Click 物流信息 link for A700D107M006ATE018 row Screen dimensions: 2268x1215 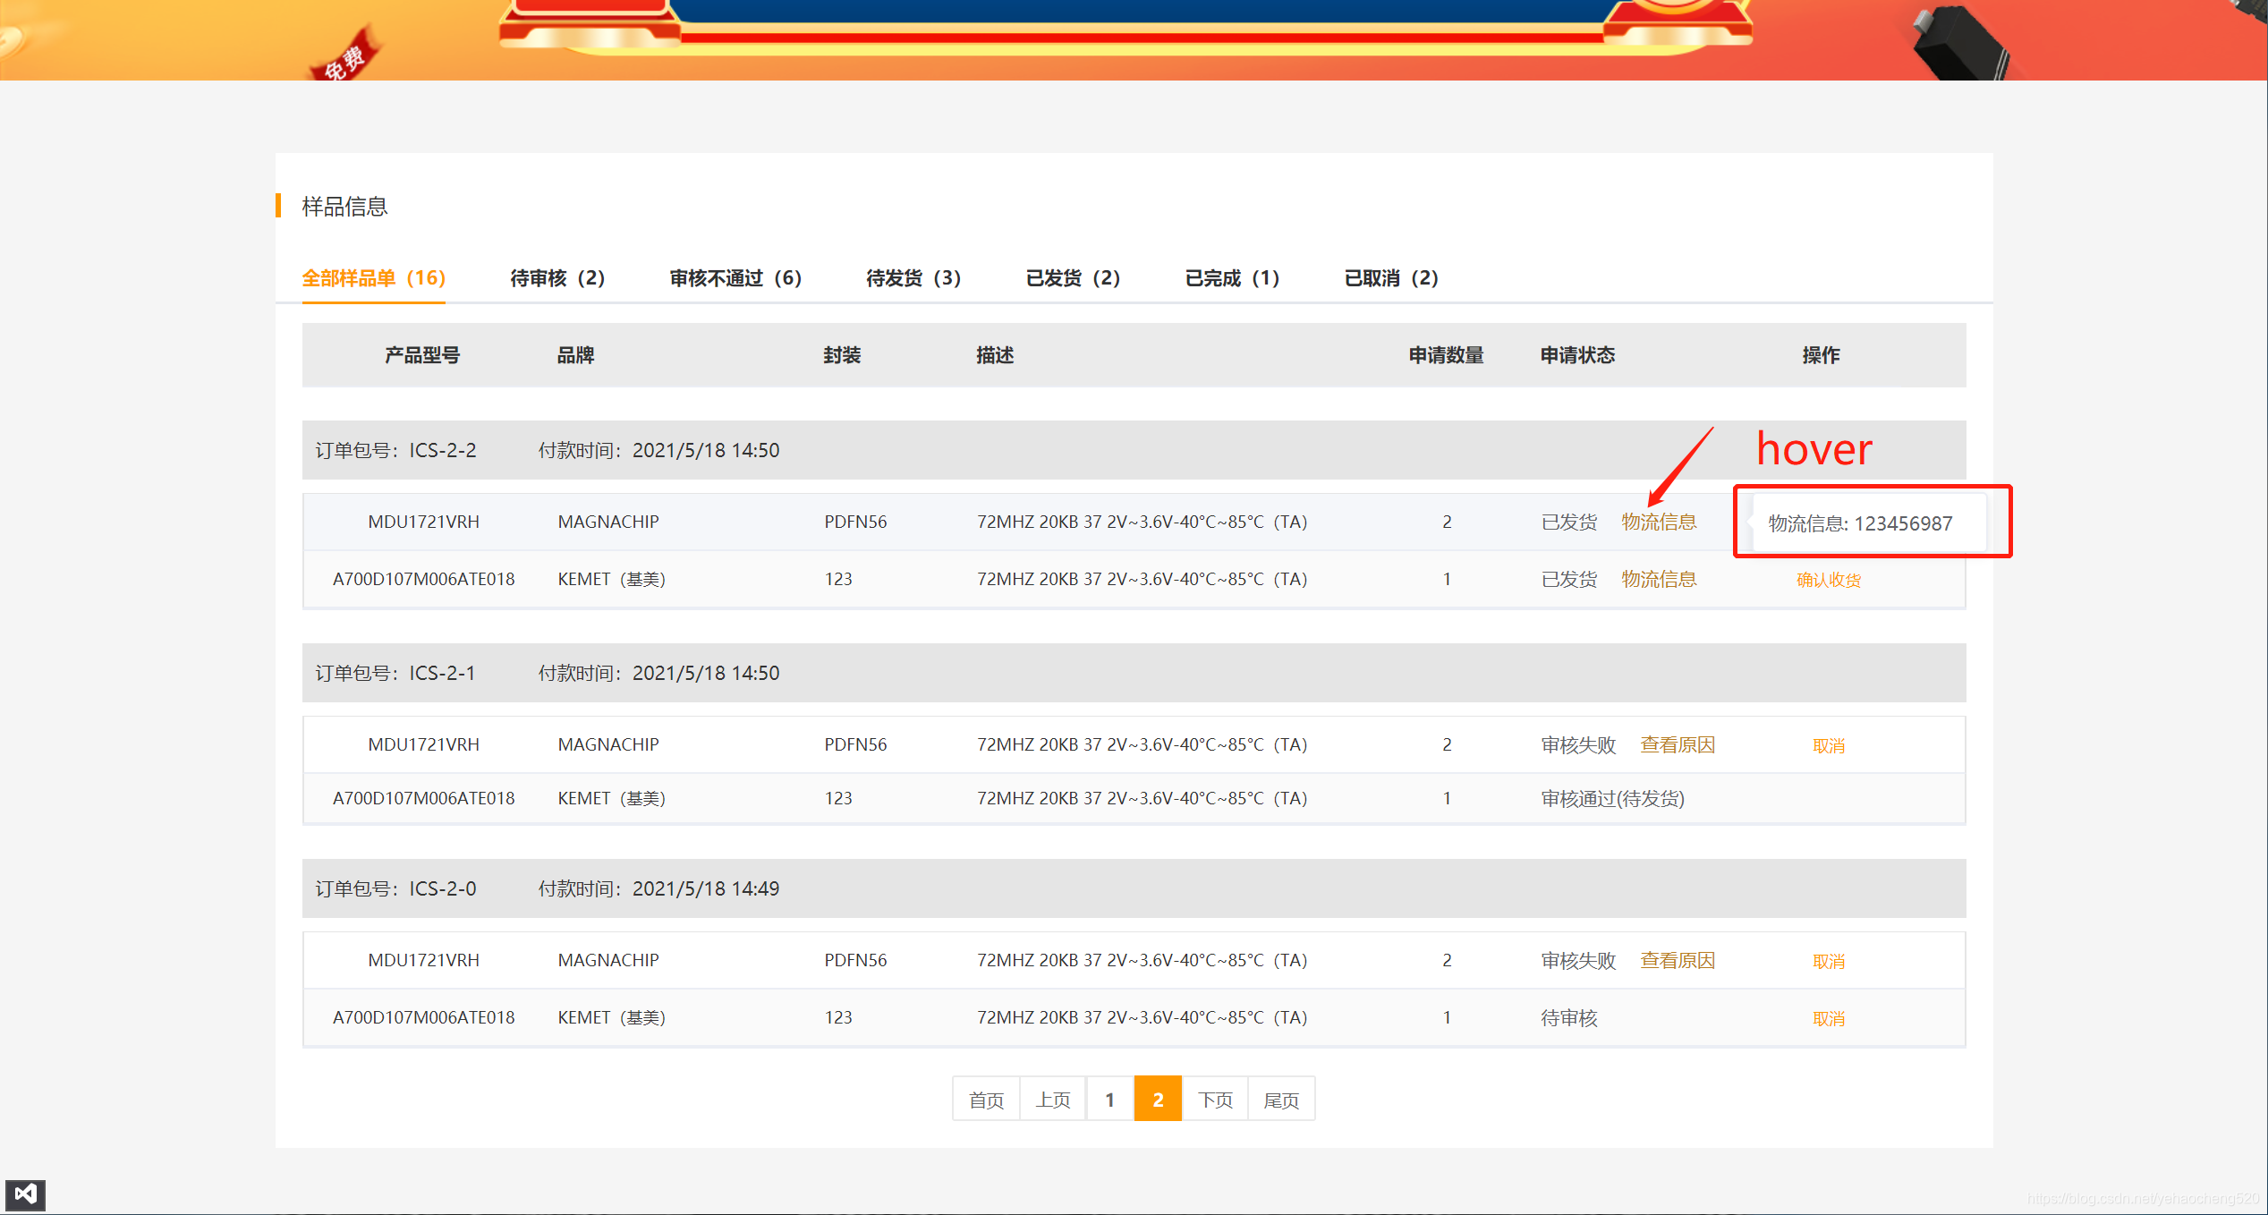[1658, 579]
